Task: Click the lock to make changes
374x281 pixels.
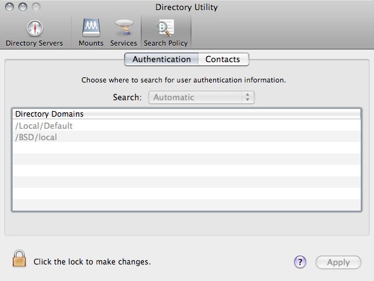Action: click(19, 258)
